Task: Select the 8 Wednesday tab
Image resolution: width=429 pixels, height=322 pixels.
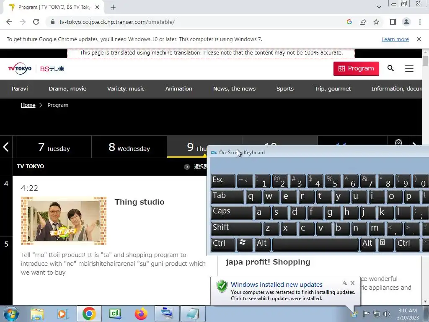Action: pyautogui.click(x=129, y=147)
